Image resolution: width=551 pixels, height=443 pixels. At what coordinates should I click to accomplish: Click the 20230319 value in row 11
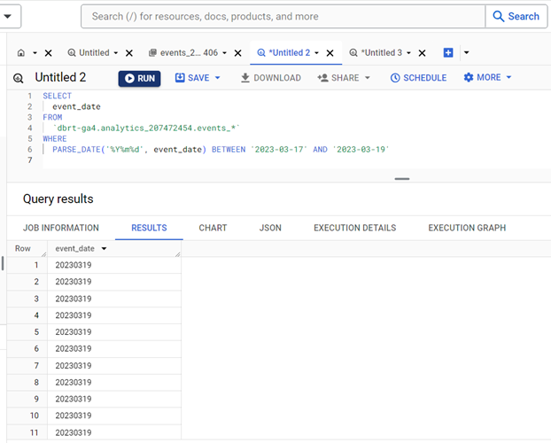tap(74, 432)
